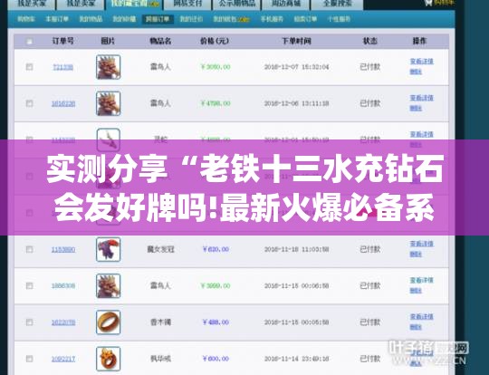Open order number link 1622078

pyautogui.click(x=63, y=322)
